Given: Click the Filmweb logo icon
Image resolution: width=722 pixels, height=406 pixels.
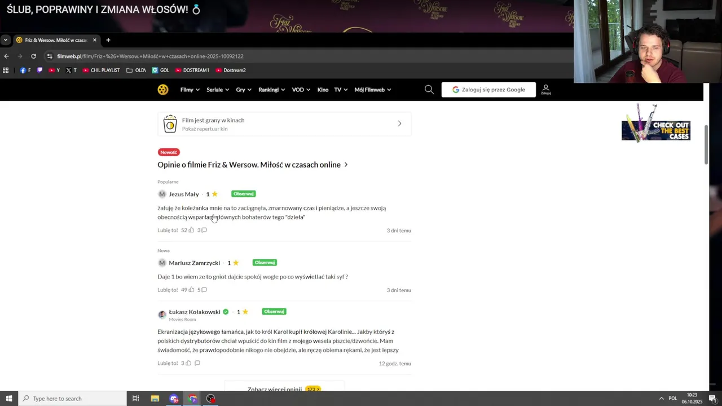Looking at the screenshot, I should click(x=163, y=90).
